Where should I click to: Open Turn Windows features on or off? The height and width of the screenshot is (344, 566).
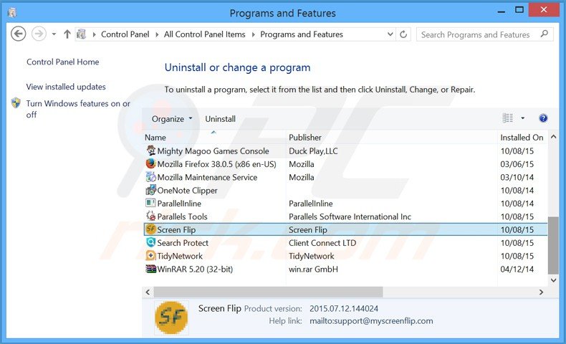click(x=78, y=109)
